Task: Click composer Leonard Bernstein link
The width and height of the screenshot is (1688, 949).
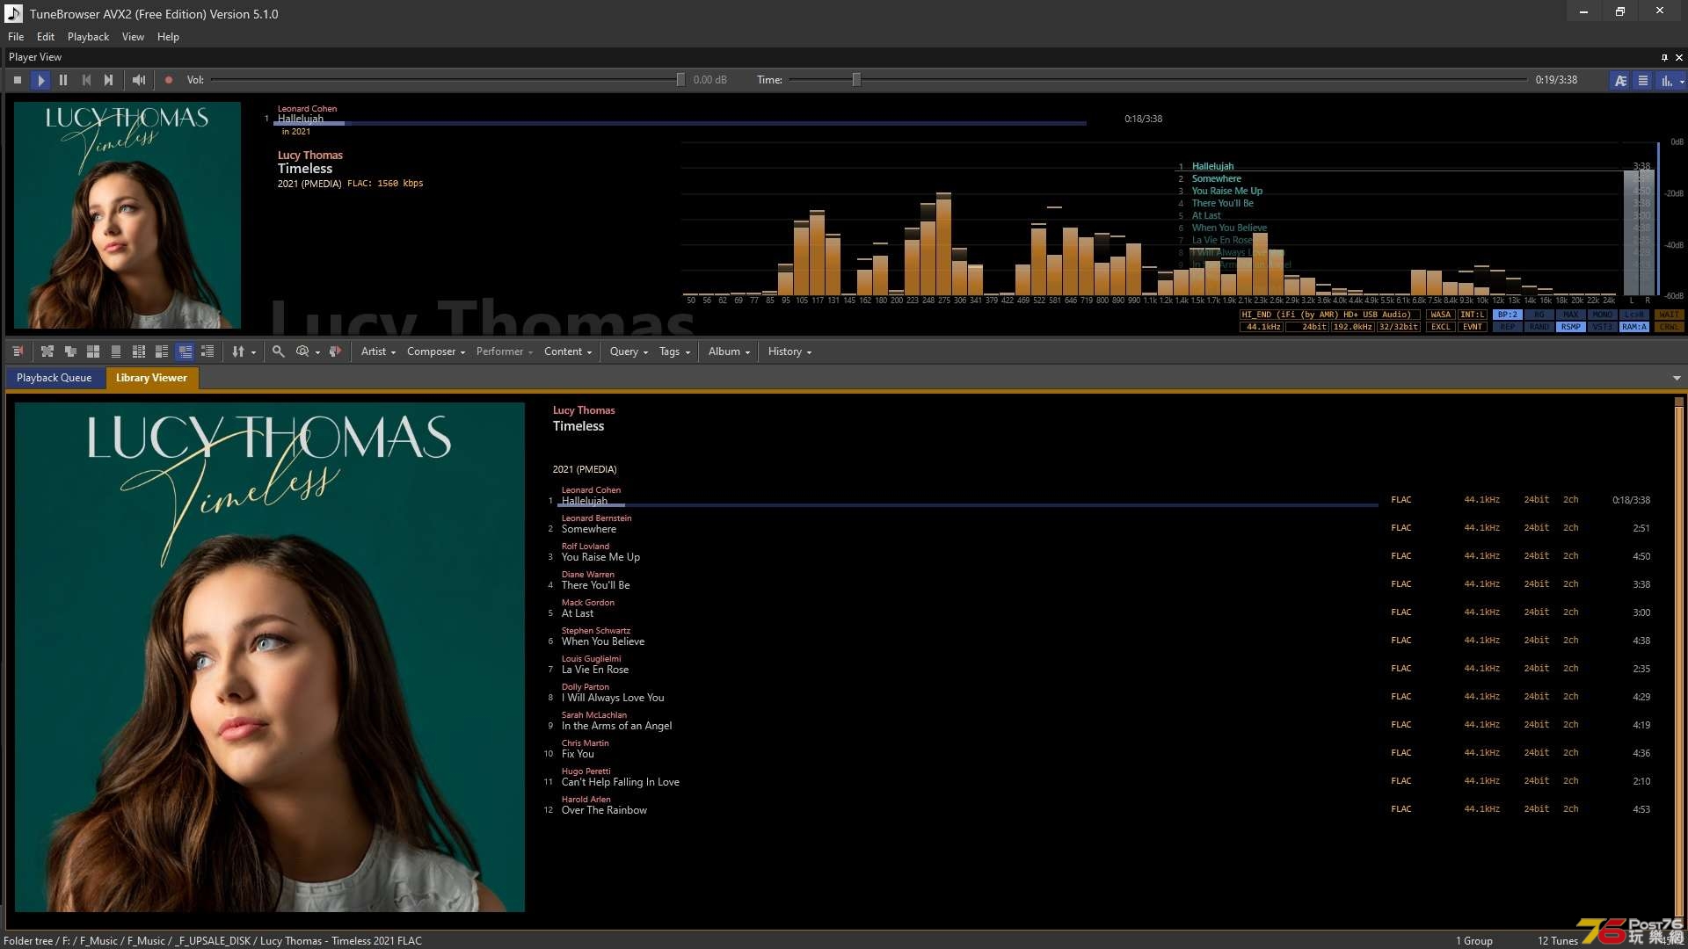Action: coord(596,518)
